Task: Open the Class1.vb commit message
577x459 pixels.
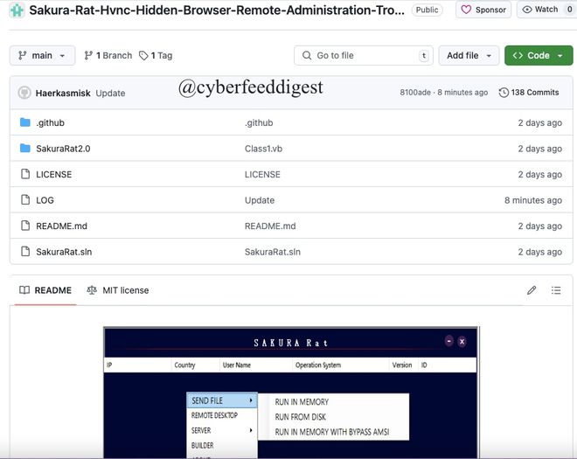Action: click(x=263, y=149)
